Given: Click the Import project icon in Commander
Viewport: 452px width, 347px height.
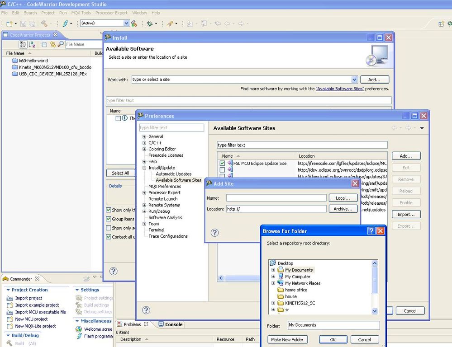Looking at the screenshot, I should tap(10, 298).
